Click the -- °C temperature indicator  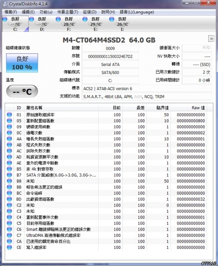(x=22, y=91)
